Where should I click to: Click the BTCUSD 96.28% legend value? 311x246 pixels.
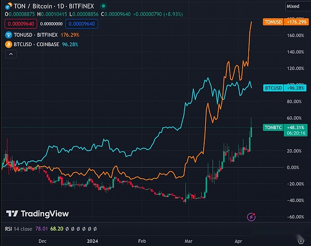[70, 44]
